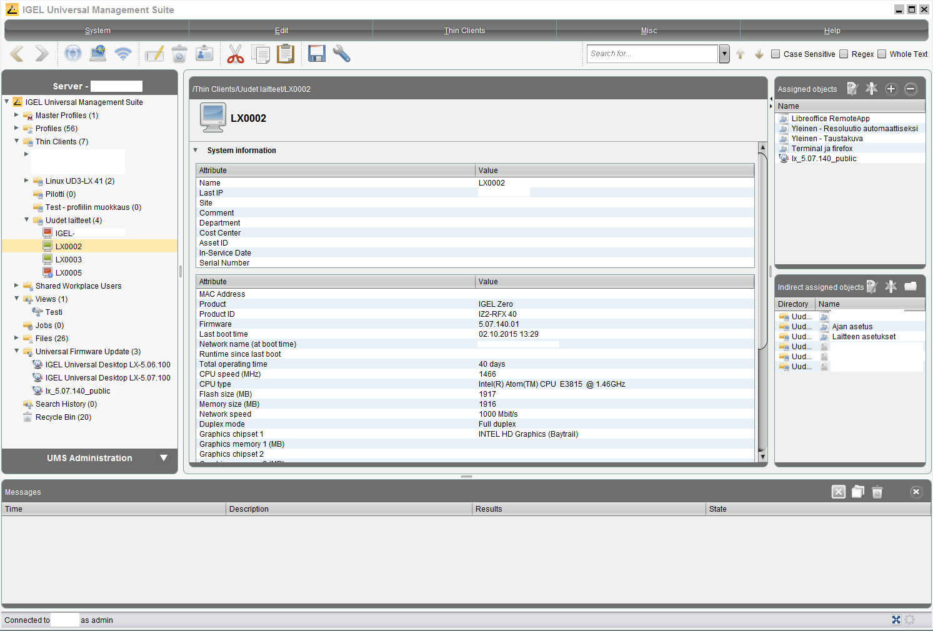
Task: Delete messages with the trash icon
Action: click(877, 492)
